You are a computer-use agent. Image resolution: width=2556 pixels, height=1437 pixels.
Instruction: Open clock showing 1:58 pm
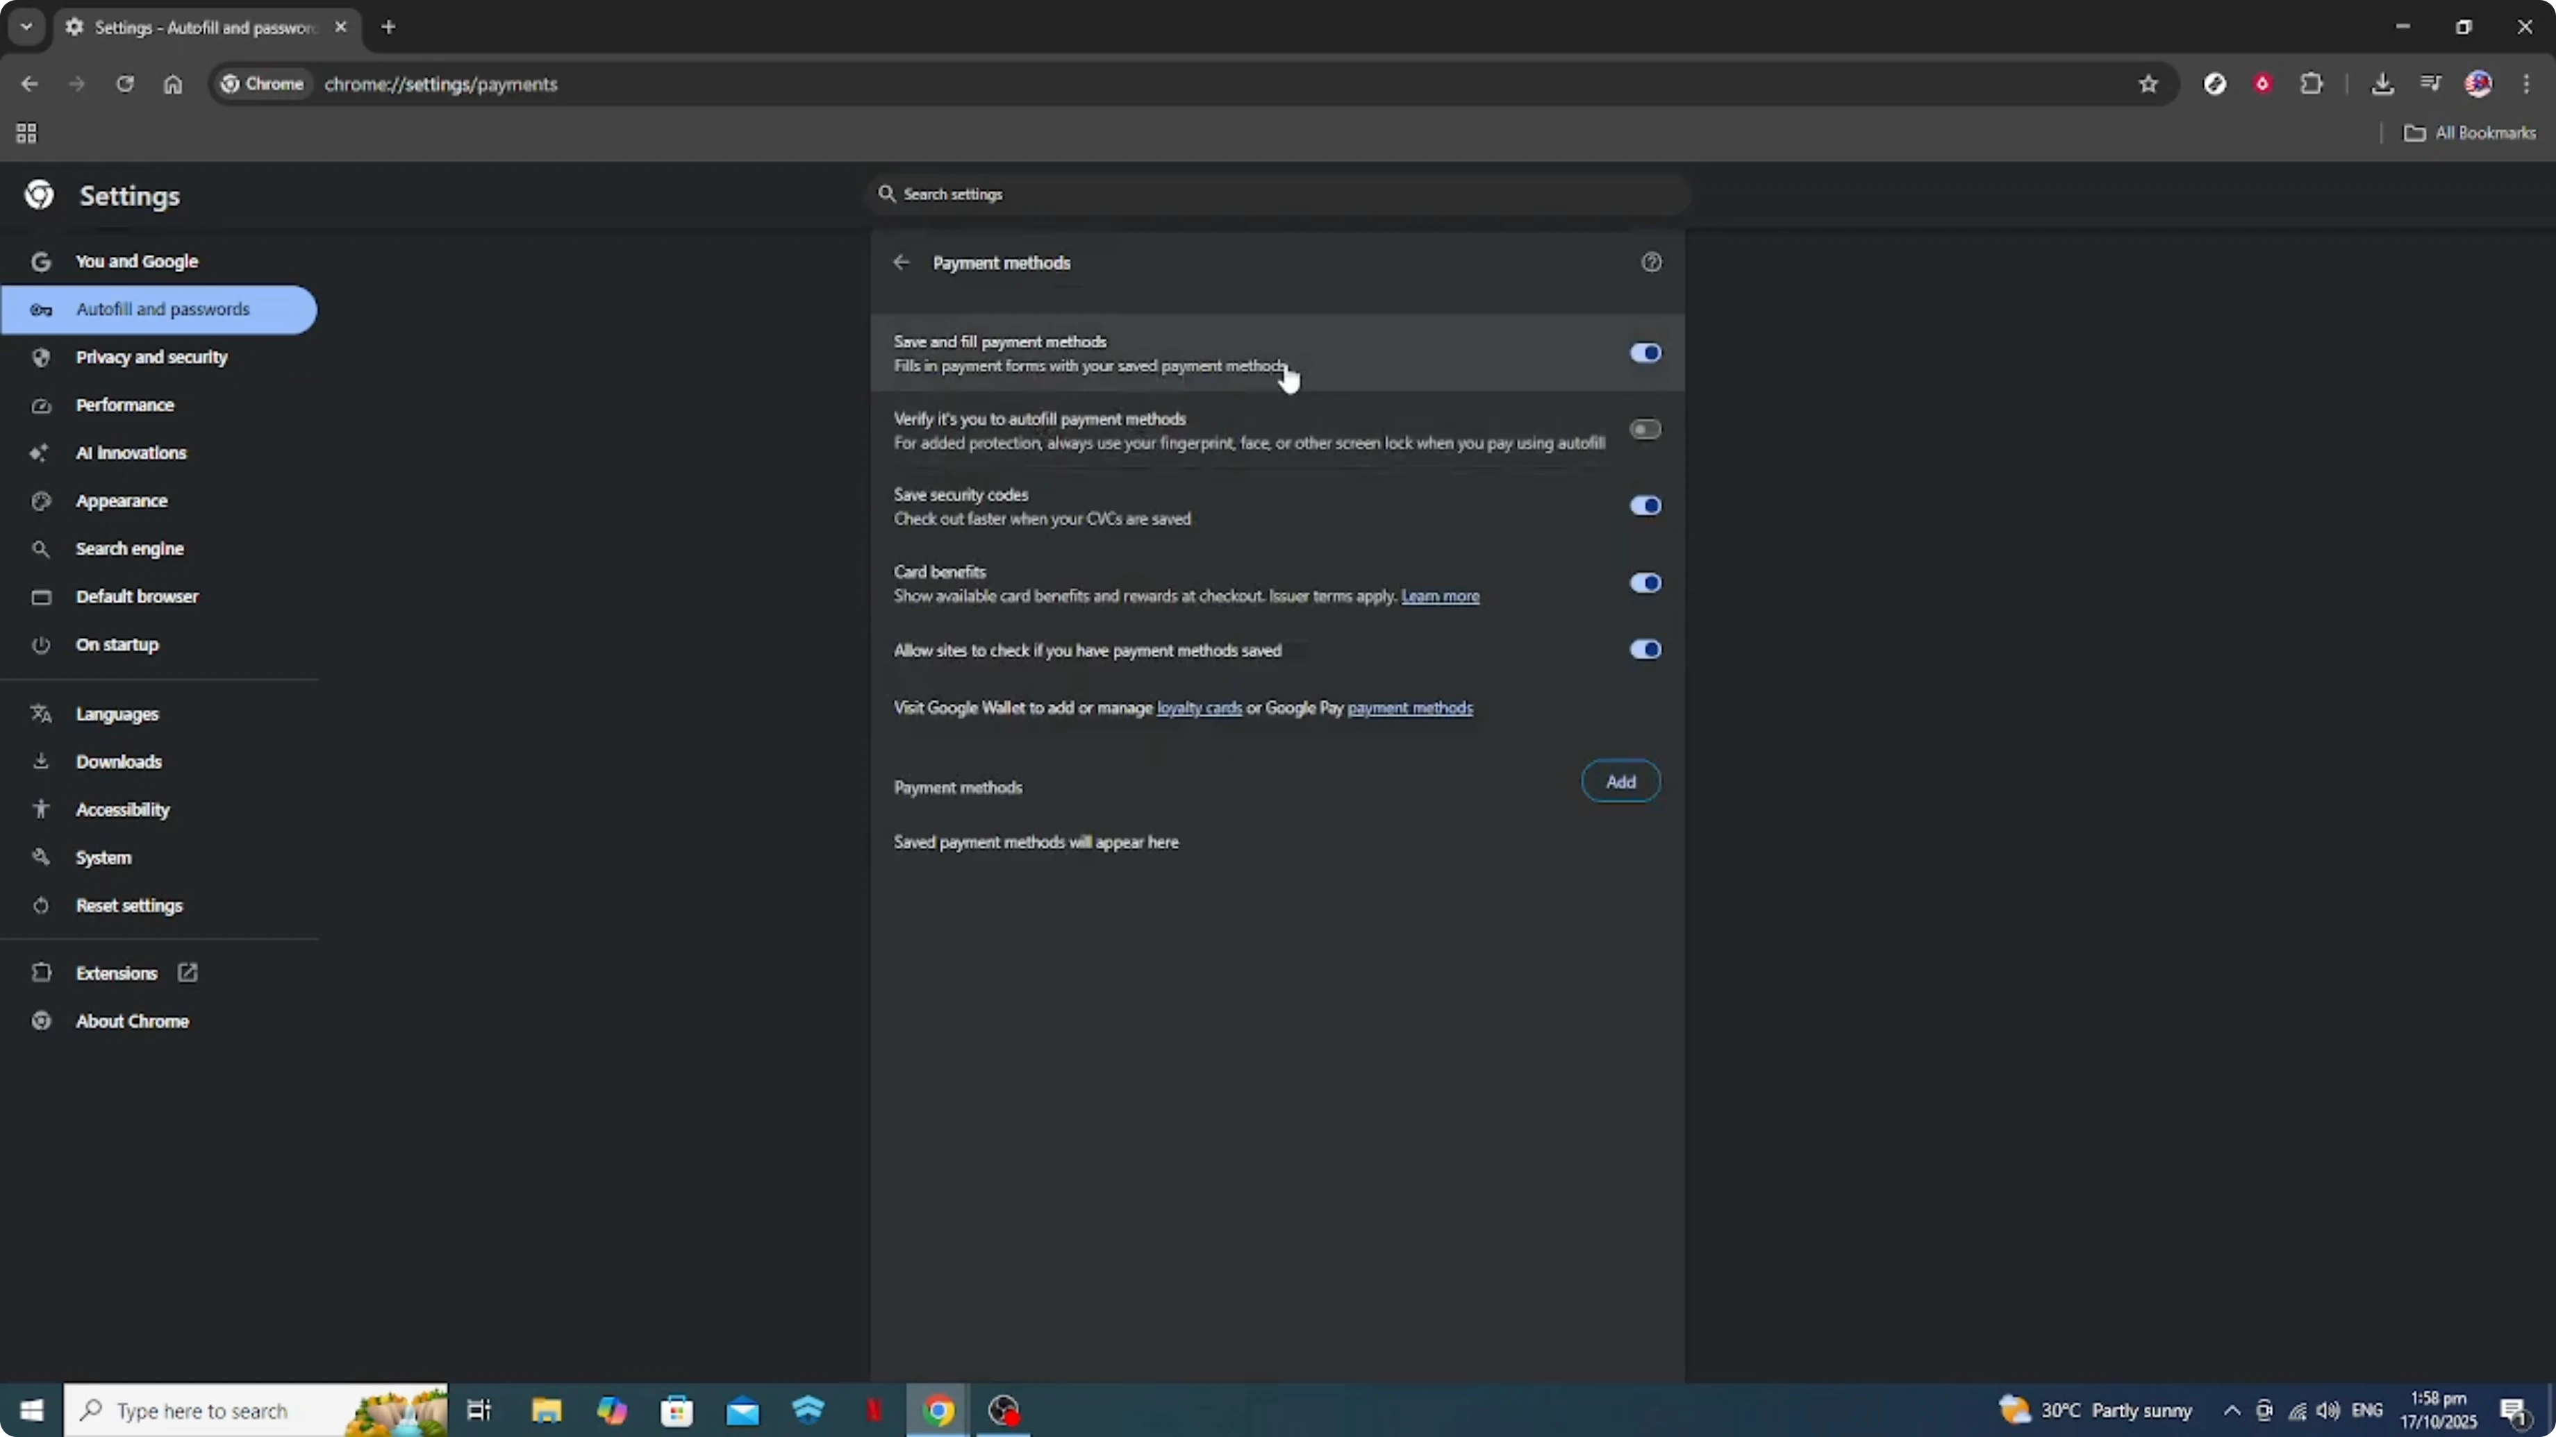click(x=2438, y=1410)
